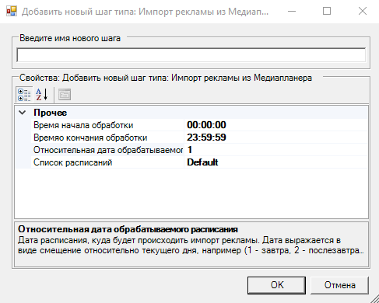Confirm with the OK button
This screenshot has height=303, width=379.
tap(276, 285)
